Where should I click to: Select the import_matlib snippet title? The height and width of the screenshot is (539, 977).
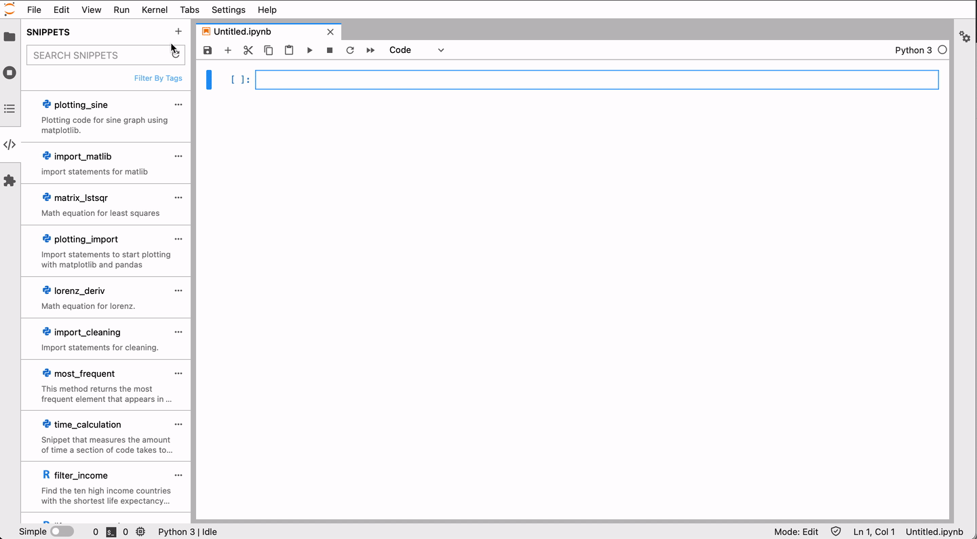(x=83, y=156)
